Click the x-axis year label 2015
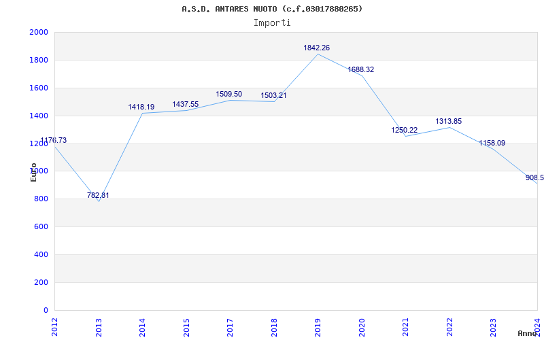 186,327
